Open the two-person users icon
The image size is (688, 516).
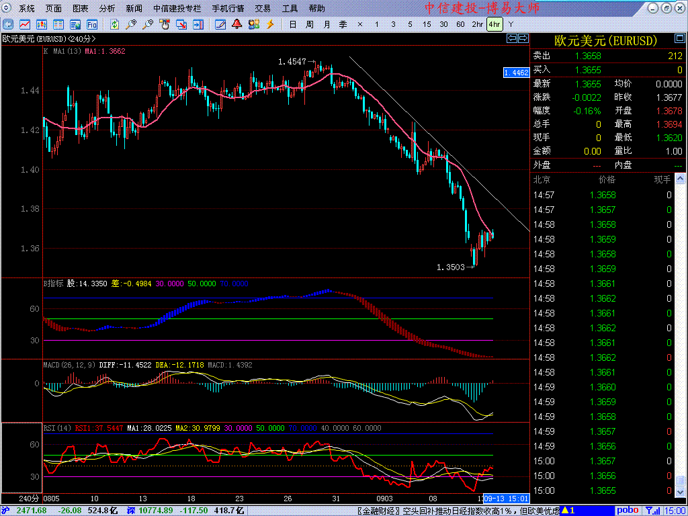coord(253,24)
